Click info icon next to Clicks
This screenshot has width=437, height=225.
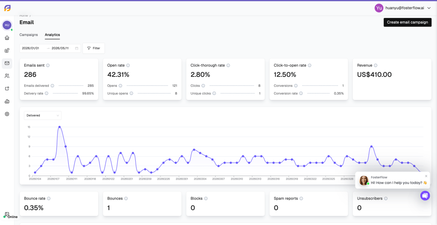[203, 85]
